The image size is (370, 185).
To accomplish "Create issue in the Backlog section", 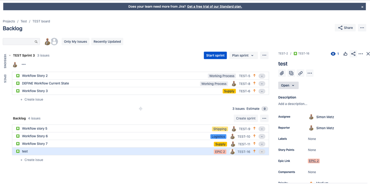I will pos(32,160).
